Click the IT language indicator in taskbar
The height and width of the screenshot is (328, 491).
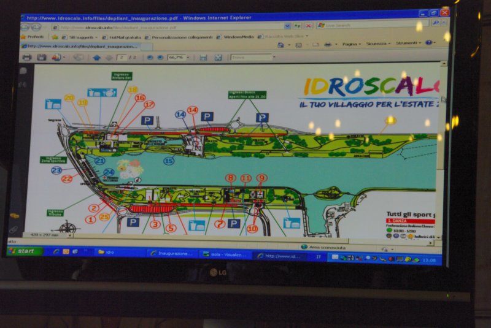pos(318,257)
